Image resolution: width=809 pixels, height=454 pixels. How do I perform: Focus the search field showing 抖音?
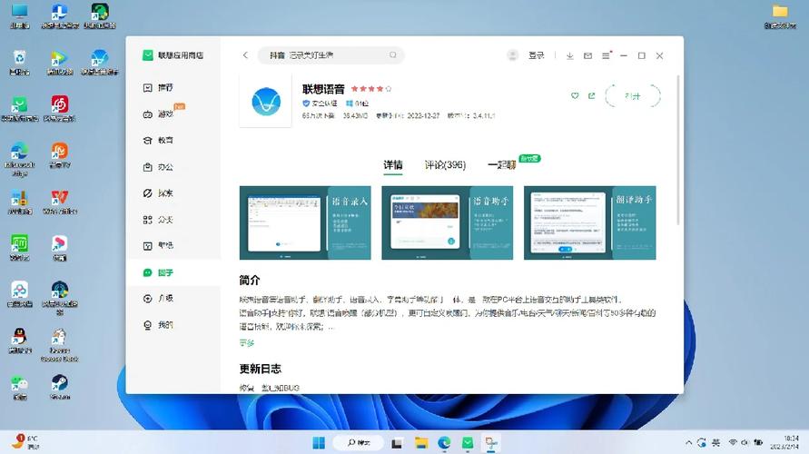coord(331,54)
